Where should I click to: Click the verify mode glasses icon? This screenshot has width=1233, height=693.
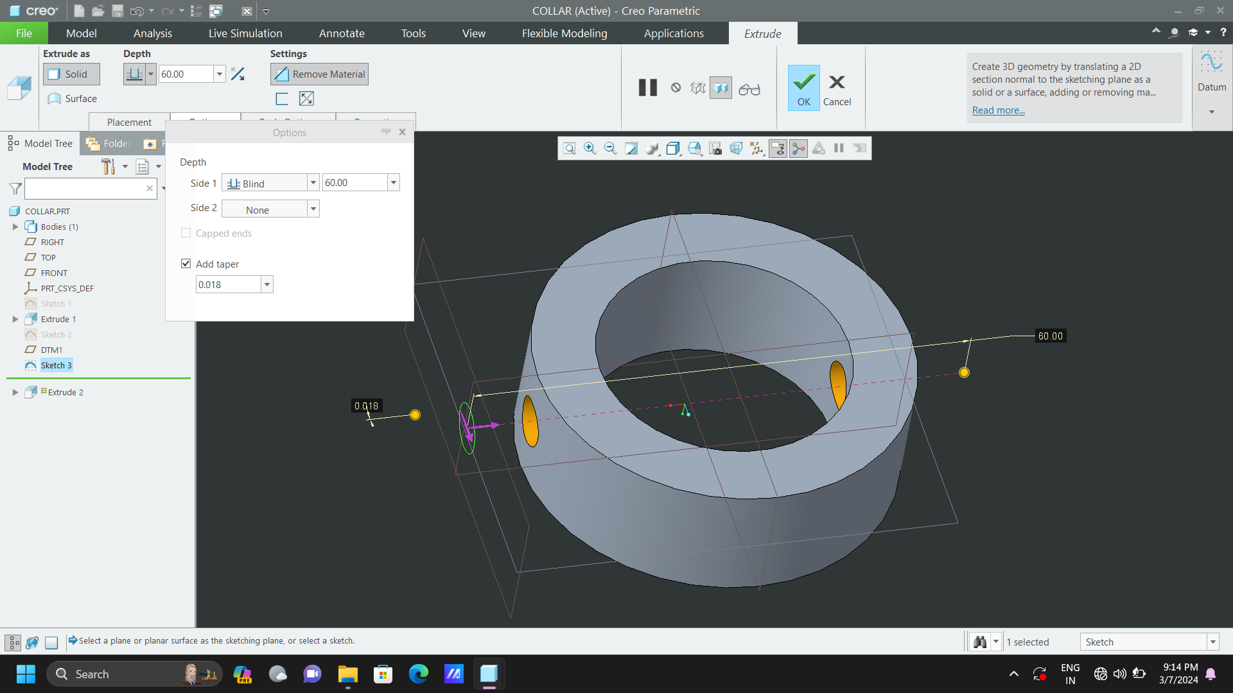[x=749, y=89]
